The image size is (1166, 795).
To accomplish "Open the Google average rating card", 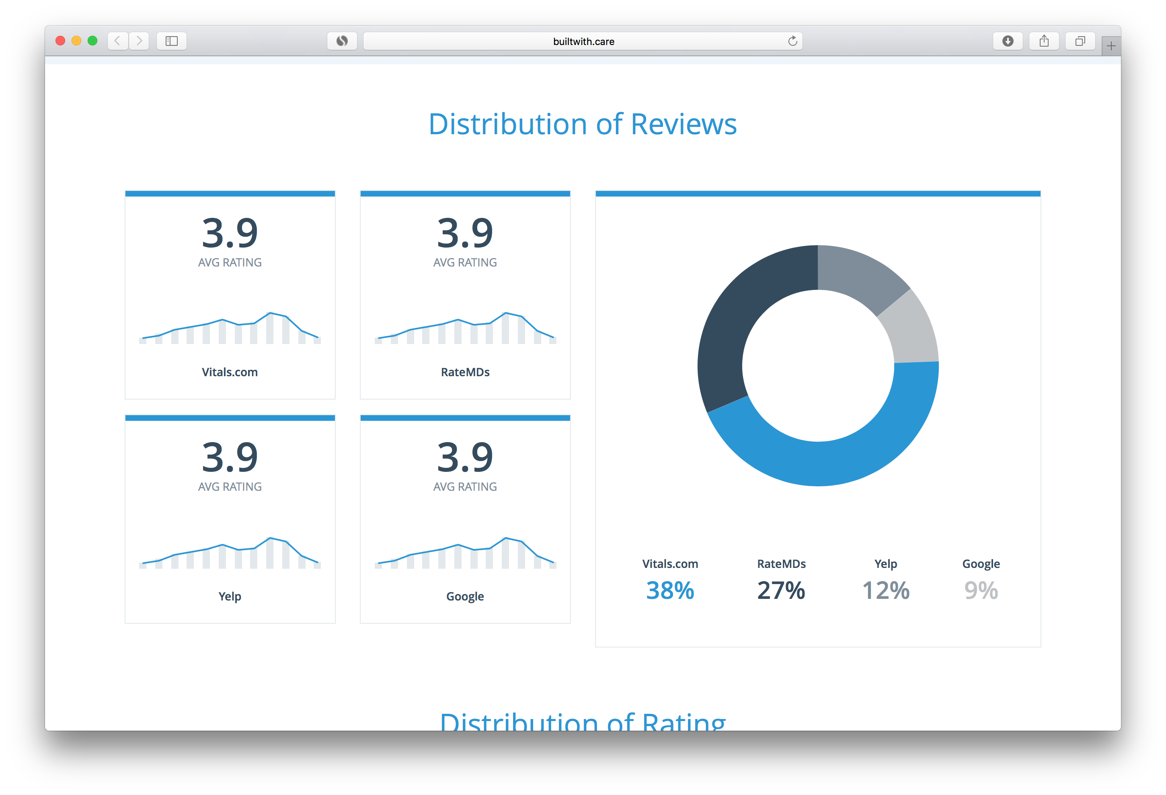I will [x=465, y=519].
